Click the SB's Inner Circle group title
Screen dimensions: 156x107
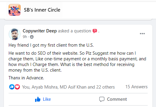click(x=42, y=10)
